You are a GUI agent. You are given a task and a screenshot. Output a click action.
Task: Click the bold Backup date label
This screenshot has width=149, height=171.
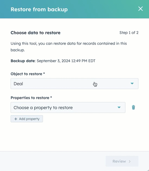23,61
